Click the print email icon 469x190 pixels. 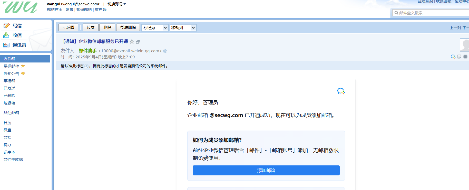point(465,57)
